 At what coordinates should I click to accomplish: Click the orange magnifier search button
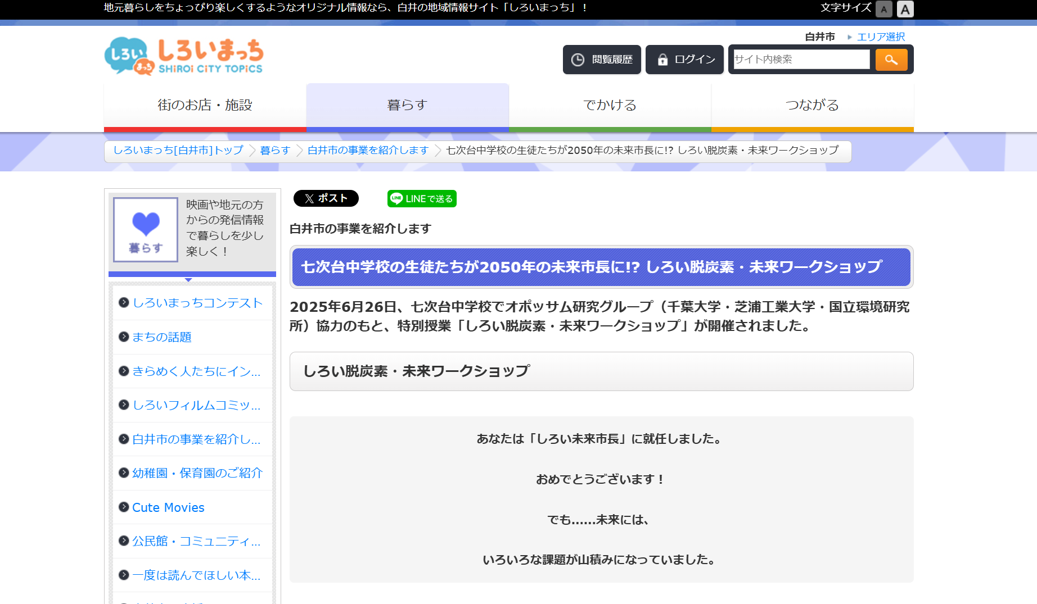pos(891,60)
